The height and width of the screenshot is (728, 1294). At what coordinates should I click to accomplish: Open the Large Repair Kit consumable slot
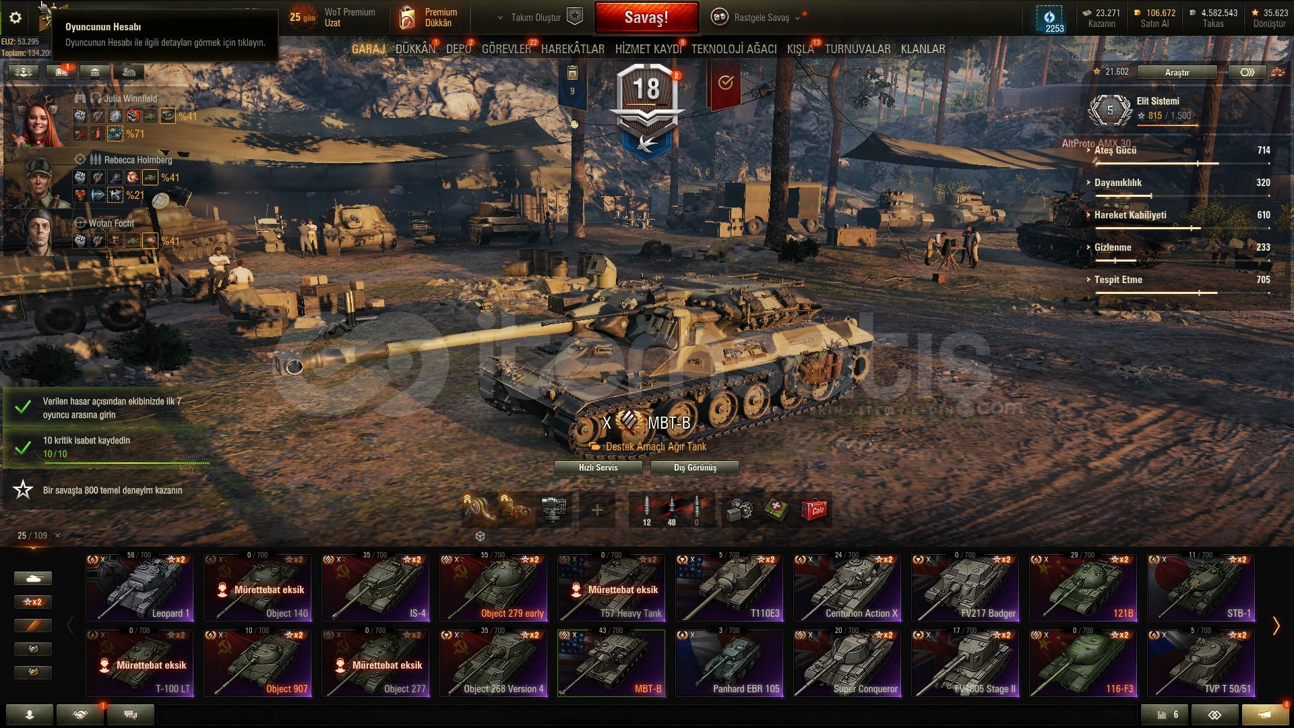739,510
